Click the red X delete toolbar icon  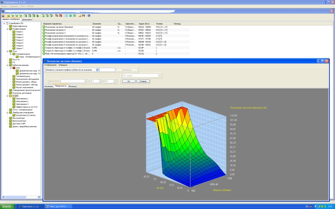(61, 16)
